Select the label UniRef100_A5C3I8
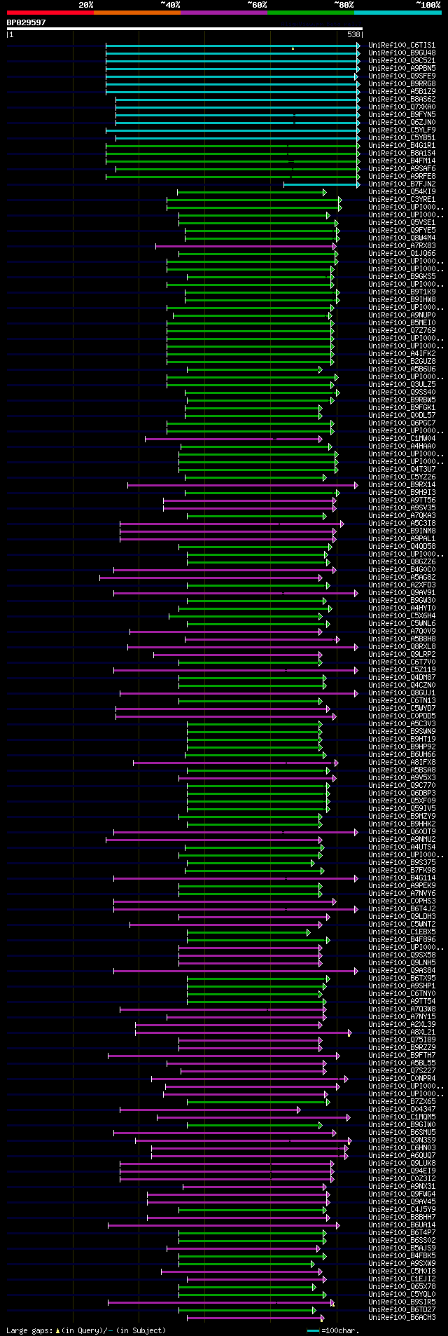Image resolution: width=448 pixels, height=1336 pixels. click(x=402, y=524)
